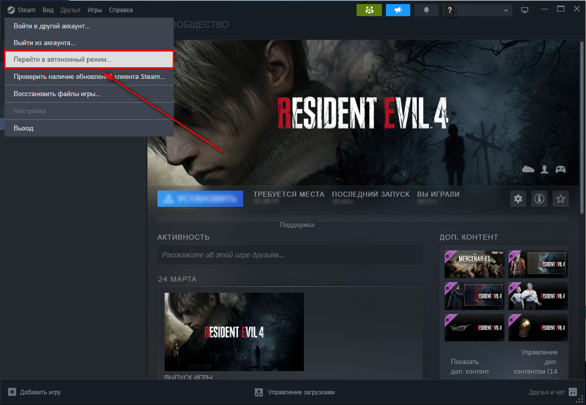Click the green friends activity icon
586x405 pixels.
(x=369, y=10)
